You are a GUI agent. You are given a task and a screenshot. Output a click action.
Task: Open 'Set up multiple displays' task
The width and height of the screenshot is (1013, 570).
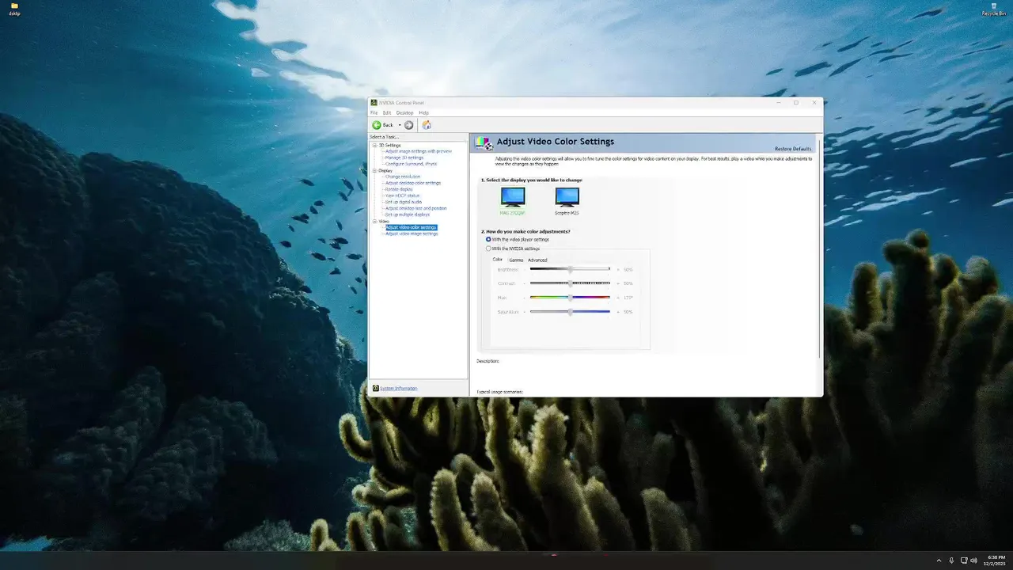tap(408, 215)
